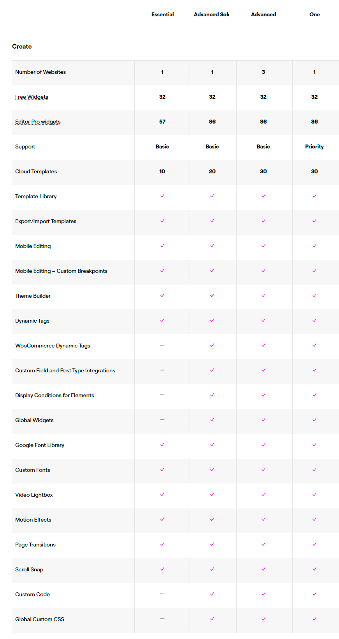Click the One checkmark for Scroll Snap

314,569
